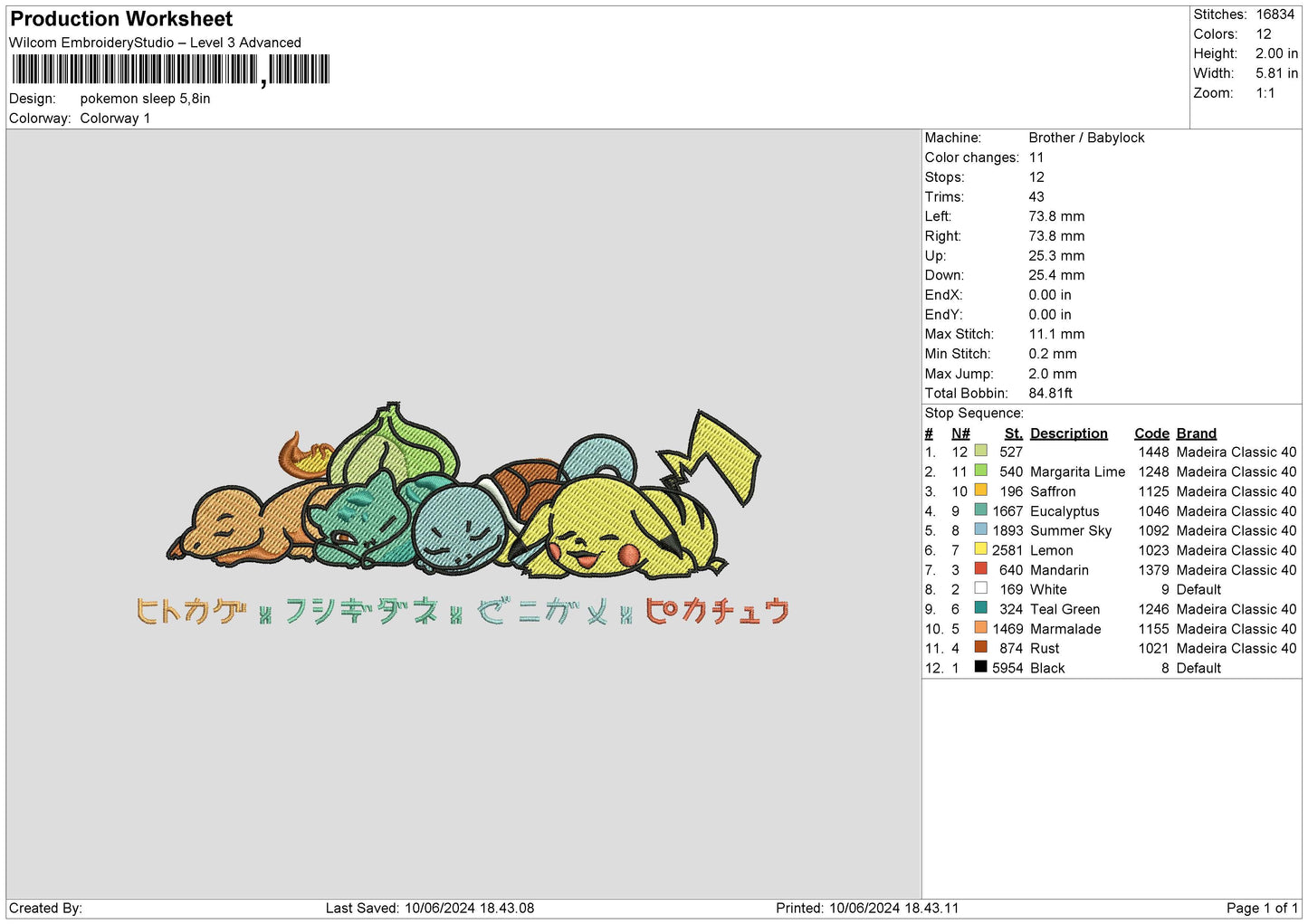Click the 'Margarita Lime' description
This screenshot has height=924, width=1308.
pos(1078,472)
